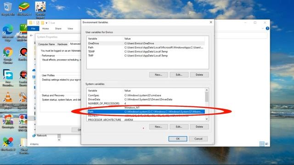
Task: Select NUMBER_OF_PROCESSORS system variable
Action: 146,104
